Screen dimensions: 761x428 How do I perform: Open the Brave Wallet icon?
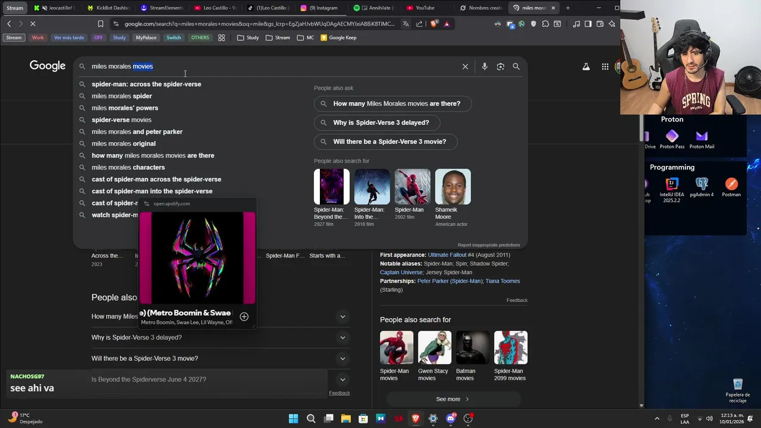point(600,24)
